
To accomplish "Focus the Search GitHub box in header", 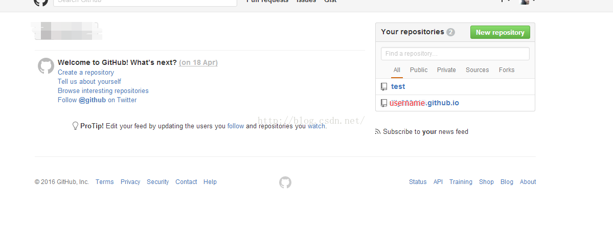I will tap(145, 2).
